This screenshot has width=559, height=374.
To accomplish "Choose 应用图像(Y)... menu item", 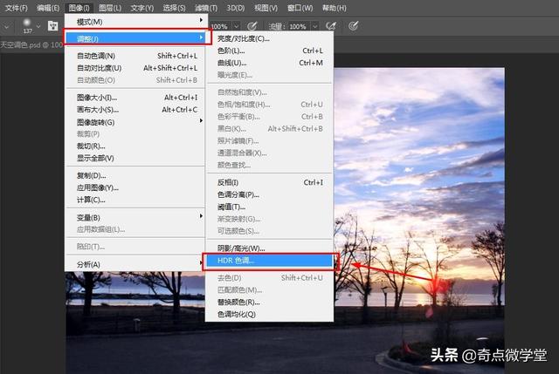I will [135, 187].
